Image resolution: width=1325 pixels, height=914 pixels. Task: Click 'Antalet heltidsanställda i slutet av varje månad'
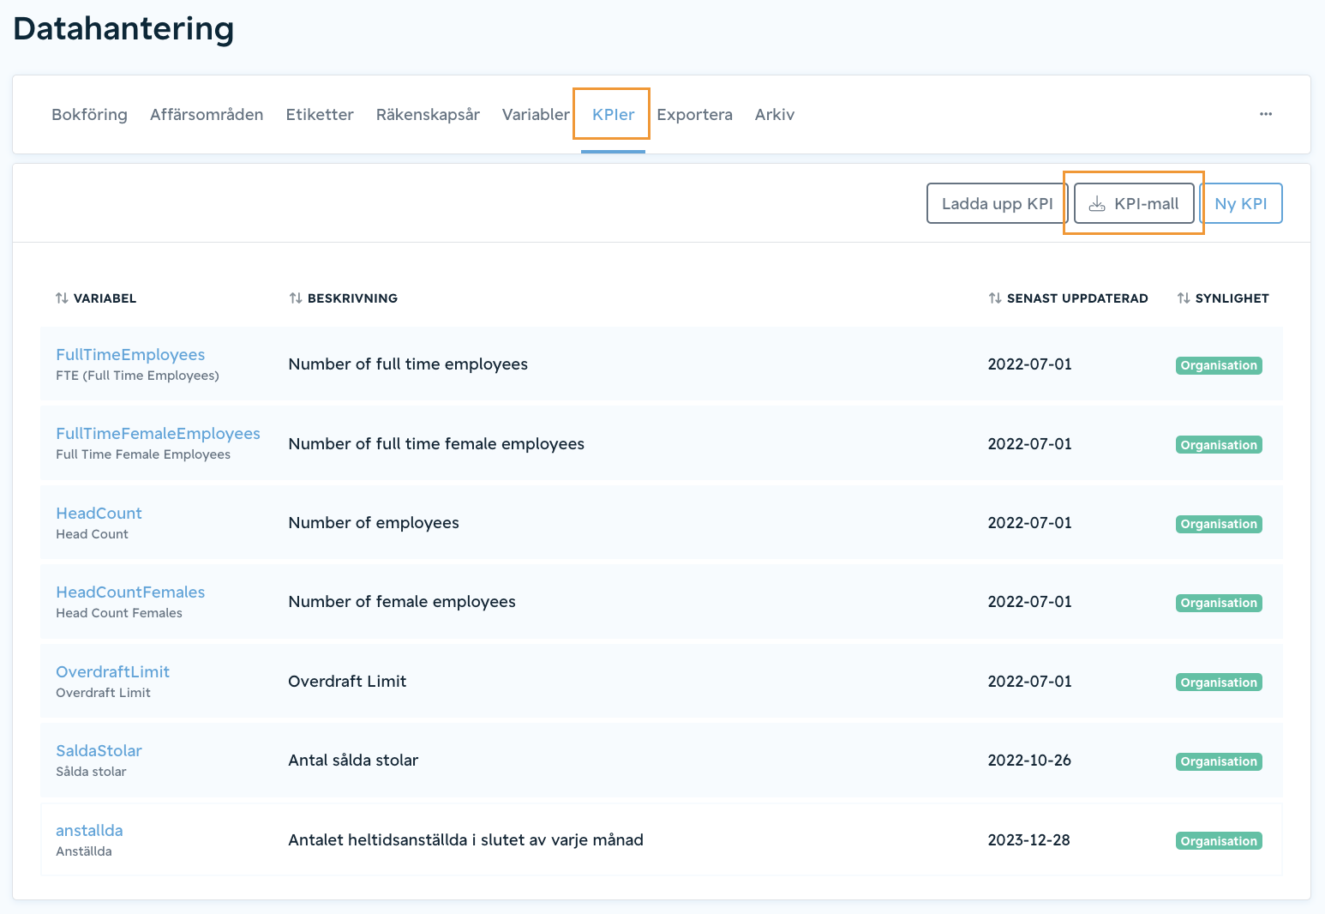pyautogui.click(x=465, y=840)
